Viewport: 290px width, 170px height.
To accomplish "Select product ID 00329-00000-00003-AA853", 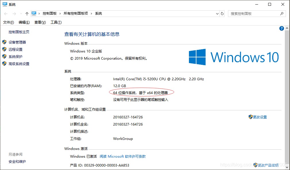I will click(x=107, y=165).
